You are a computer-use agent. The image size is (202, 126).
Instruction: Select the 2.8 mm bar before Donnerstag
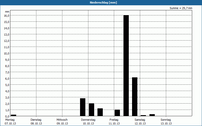pos(83,107)
